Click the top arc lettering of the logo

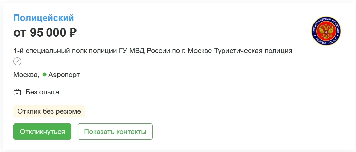click(326, 21)
